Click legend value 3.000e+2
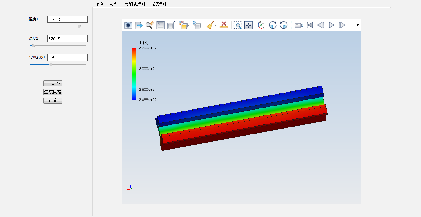 147,69
